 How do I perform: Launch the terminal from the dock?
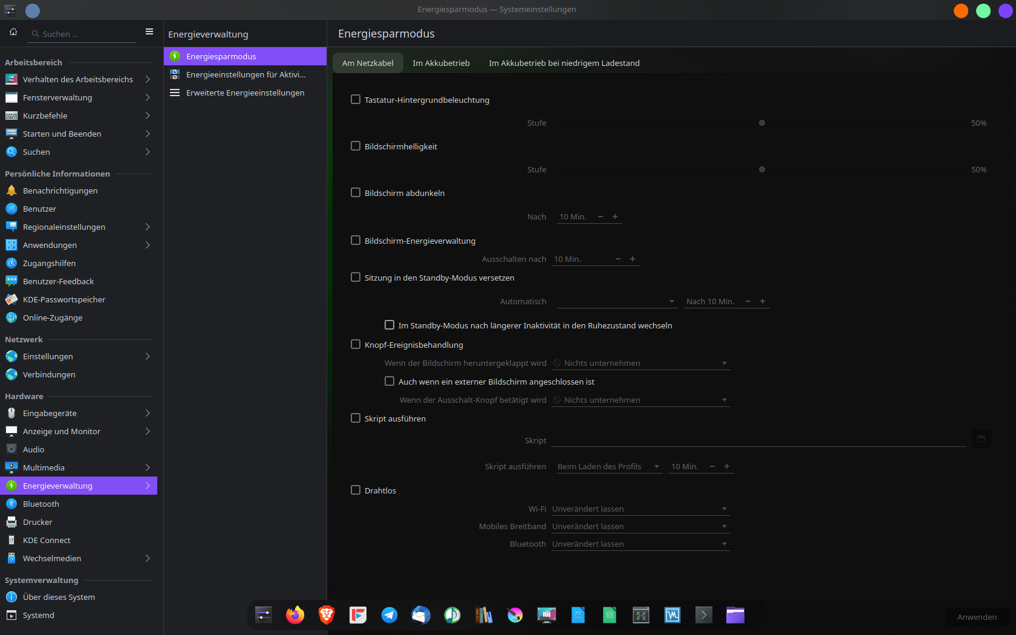point(703,615)
